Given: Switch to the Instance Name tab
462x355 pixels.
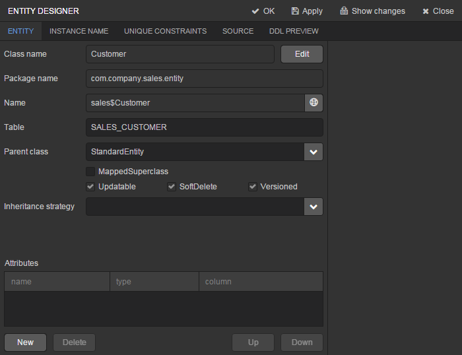Looking at the screenshot, I should tap(79, 31).
